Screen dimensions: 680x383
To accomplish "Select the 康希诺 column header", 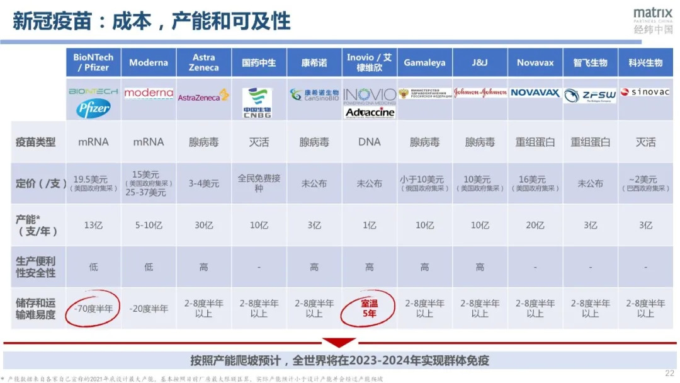I will tap(314, 62).
